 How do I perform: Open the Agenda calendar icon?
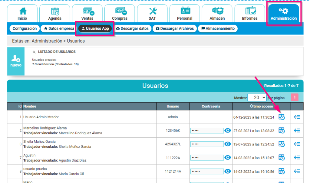(54, 11)
